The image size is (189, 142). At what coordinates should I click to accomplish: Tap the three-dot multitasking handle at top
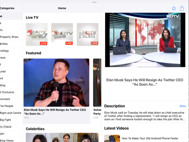coord(94,2)
